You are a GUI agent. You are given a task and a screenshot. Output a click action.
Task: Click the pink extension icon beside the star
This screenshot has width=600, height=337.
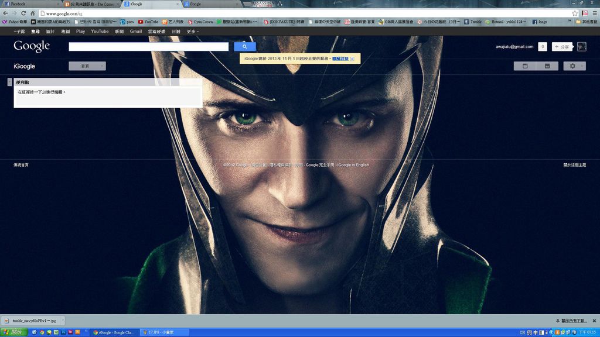click(x=585, y=13)
